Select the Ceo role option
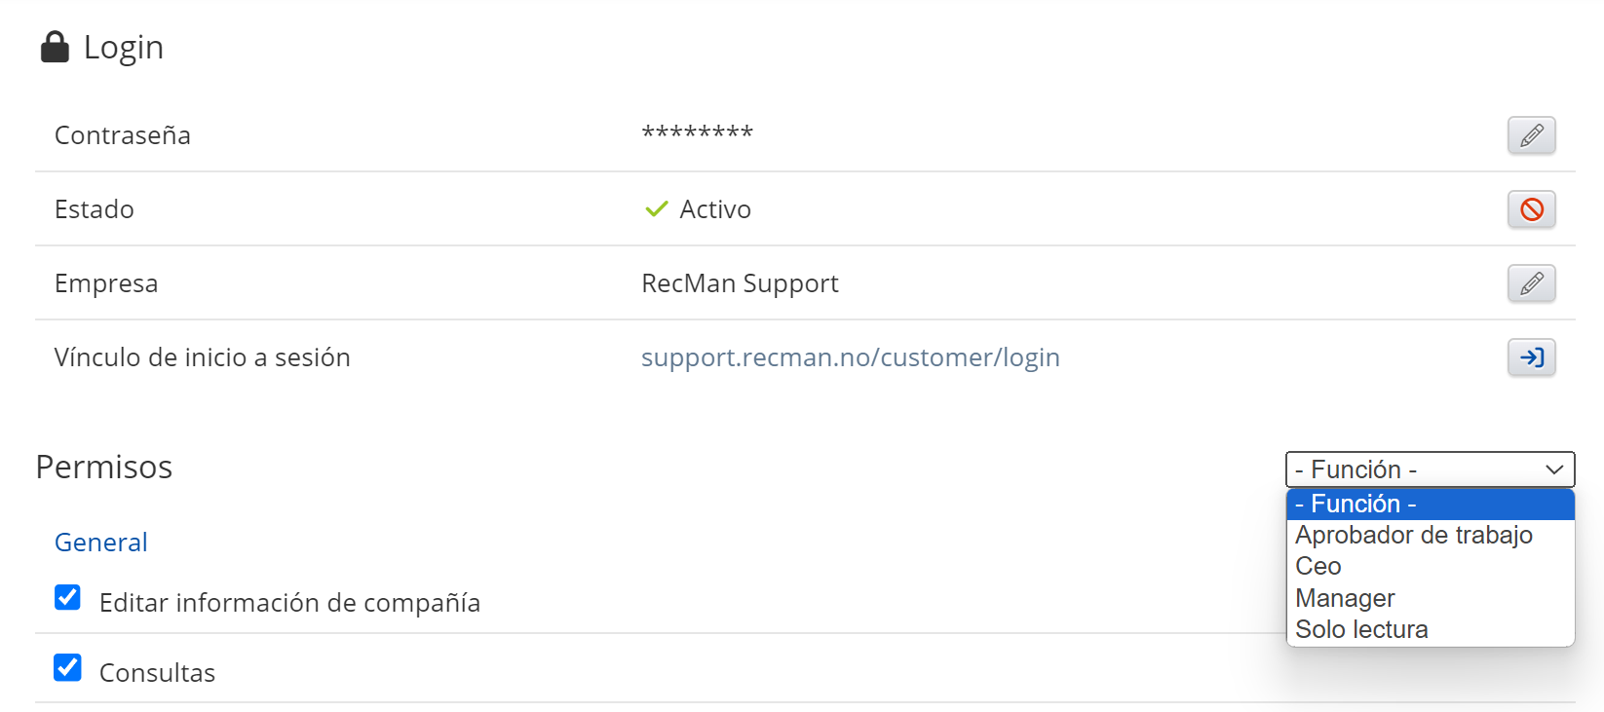1604x712 pixels. click(x=1318, y=566)
